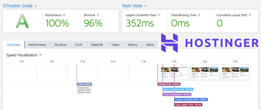The image size is (261, 110).
Task: Click the Redirect: 0ms text
Action: tap(83, 88)
